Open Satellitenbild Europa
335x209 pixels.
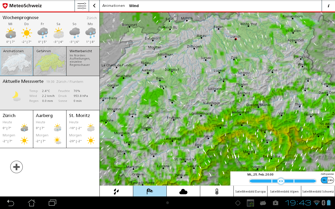(x=250, y=191)
